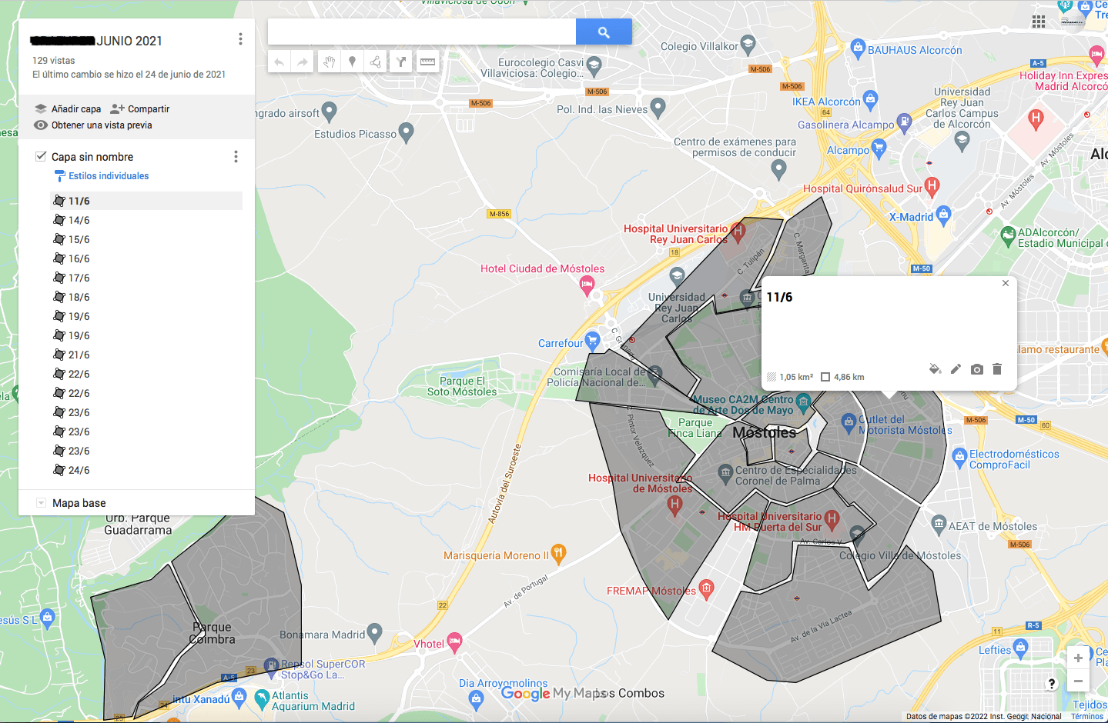Close the 11/6 info popup
The image size is (1108, 723).
tap(1006, 283)
